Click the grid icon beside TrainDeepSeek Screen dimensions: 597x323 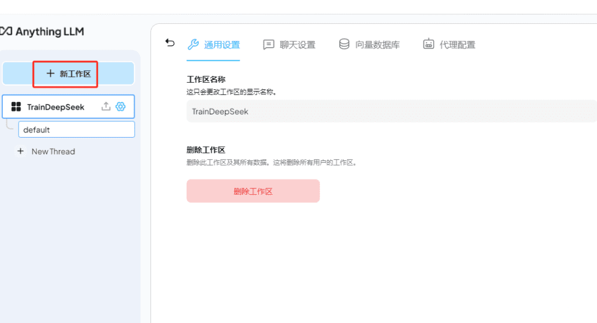pyautogui.click(x=16, y=107)
